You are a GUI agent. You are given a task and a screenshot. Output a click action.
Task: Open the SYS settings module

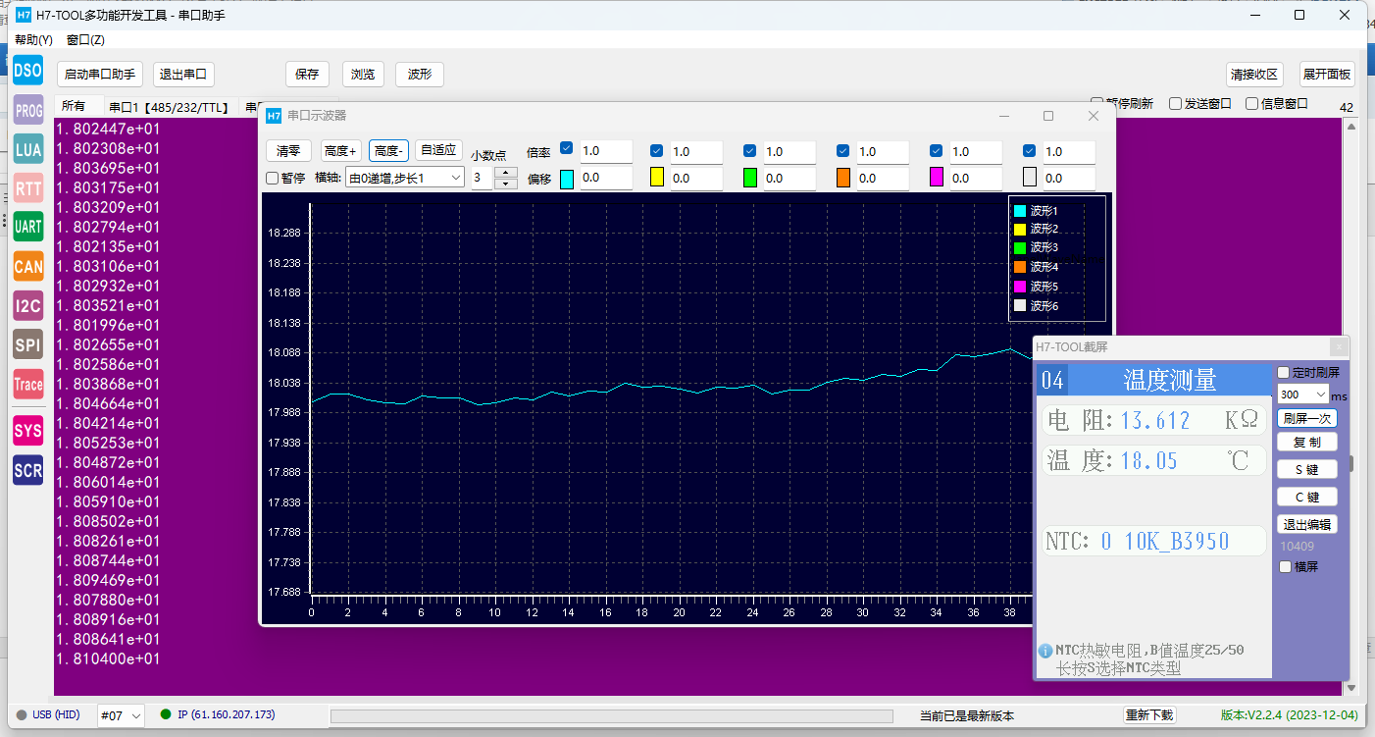click(27, 431)
